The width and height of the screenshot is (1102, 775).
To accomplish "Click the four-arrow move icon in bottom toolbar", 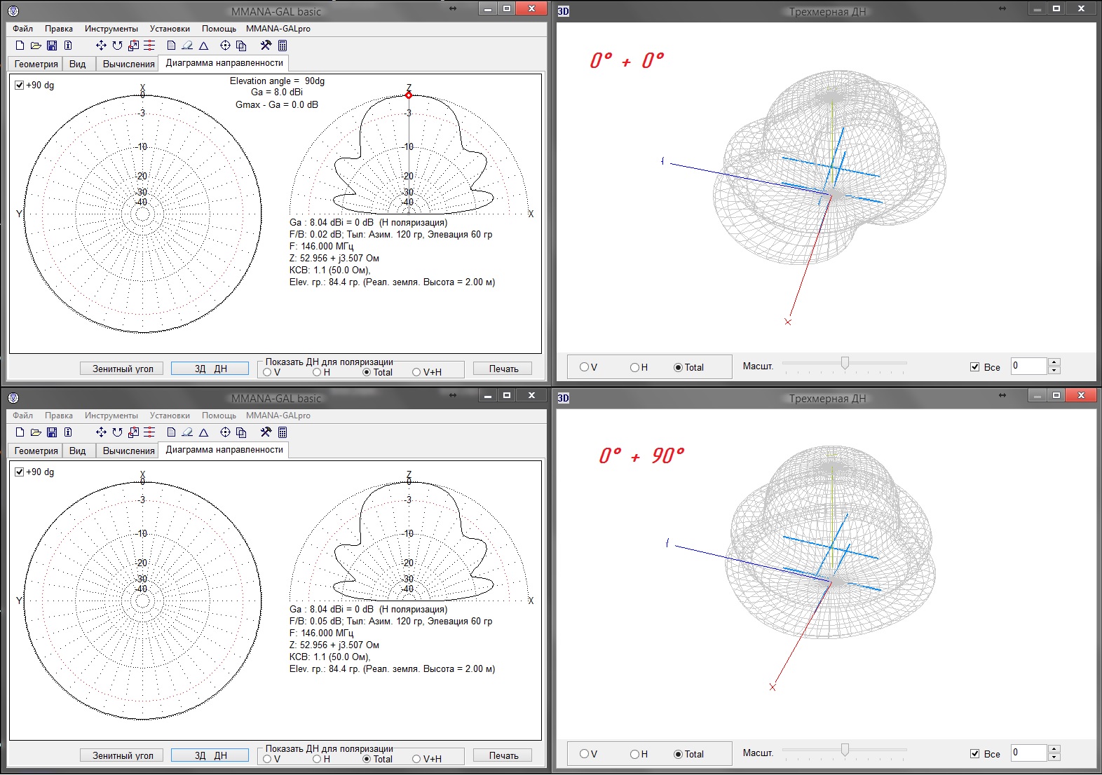I will click(x=101, y=432).
